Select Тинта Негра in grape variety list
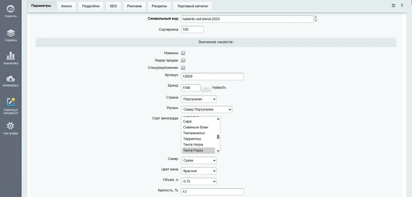This screenshot has height=197, width=412. [199, 145]
